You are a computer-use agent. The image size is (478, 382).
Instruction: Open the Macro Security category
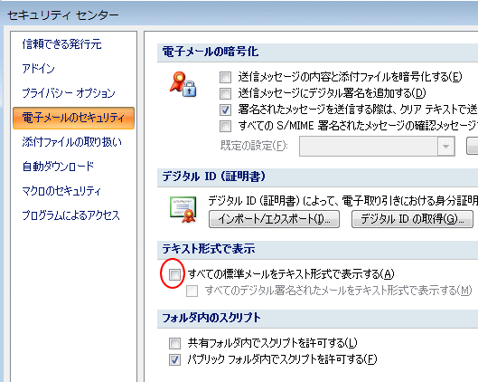point(61,191)
